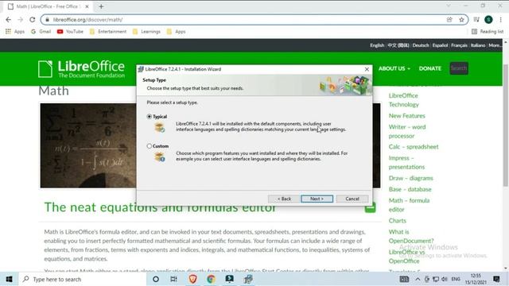Open the volume control in system tray
509x286 pixels.
[x=445, y=279]
